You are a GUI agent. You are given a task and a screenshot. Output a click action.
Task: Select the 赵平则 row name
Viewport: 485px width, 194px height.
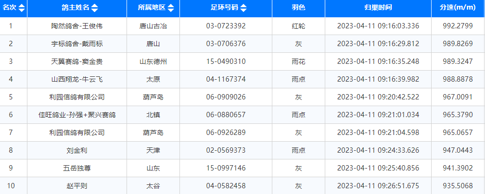coord(77,186)
